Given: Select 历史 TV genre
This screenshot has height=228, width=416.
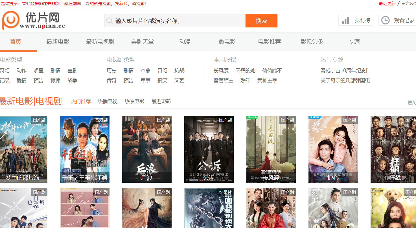Looking at the screenshot, I should click(112, 71).
